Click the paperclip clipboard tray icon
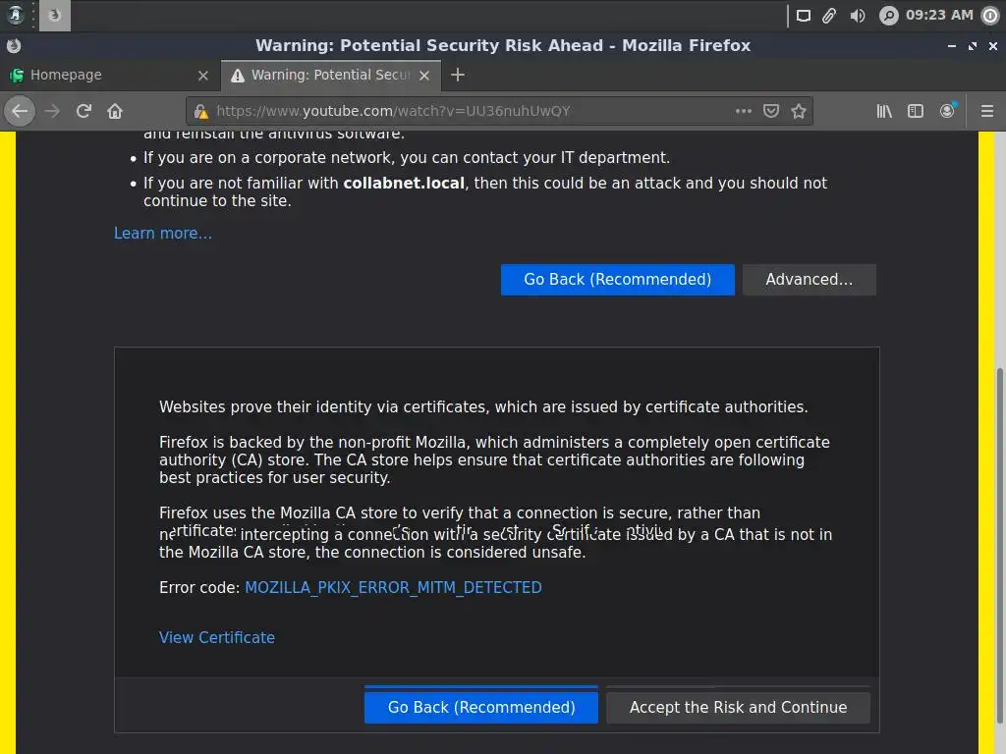The width and height of the screenshot is (1006, 754). (x=829, y=16)
